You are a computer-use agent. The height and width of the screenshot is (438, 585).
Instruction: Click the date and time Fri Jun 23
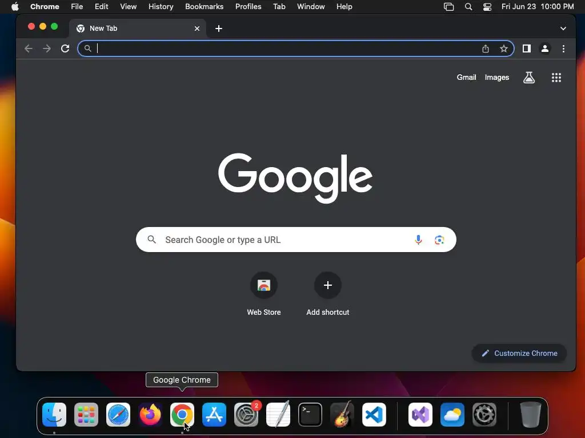pos(537,7)
